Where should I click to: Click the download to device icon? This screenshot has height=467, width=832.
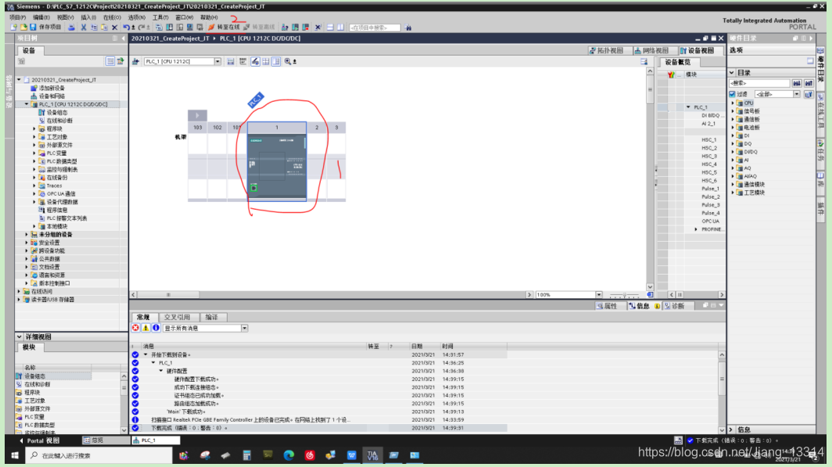pyautogui.click(x=169, y=27)
